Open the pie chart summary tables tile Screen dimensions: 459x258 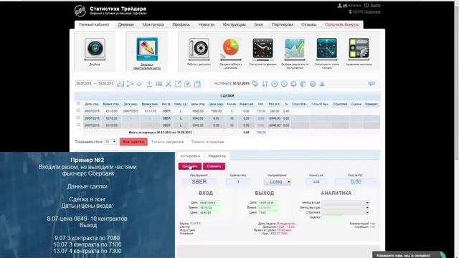click(x=231, y=49)
